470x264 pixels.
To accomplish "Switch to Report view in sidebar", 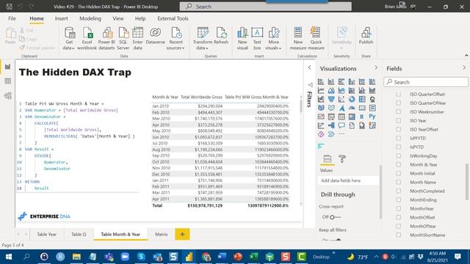I will click(8, 67).
